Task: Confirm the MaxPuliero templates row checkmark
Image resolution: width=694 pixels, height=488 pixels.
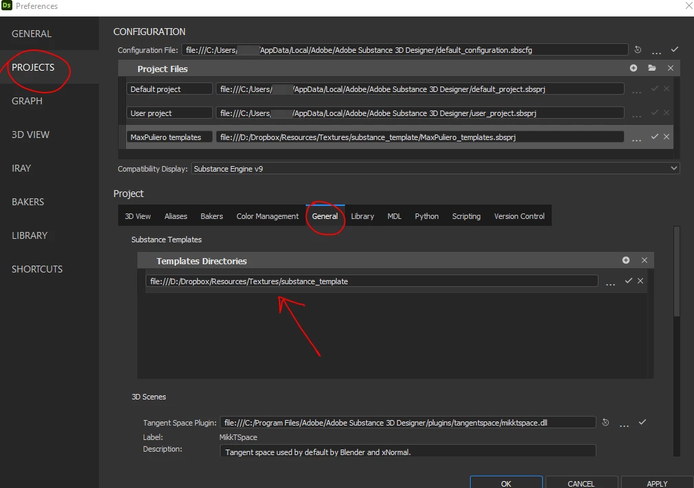Action: [x=655, y=137]
